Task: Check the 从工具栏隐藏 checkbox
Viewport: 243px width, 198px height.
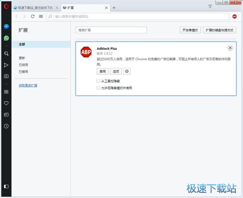Action: click(x=98, y=81)
